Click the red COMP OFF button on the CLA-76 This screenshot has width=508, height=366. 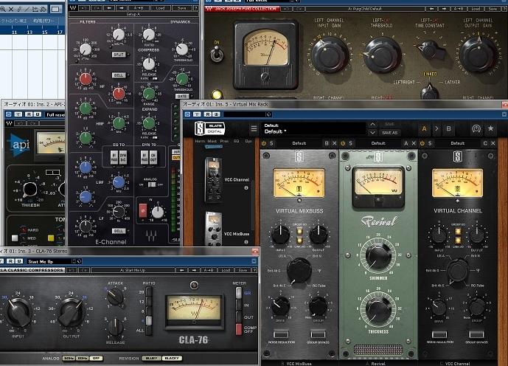click(x=239, y=329)
